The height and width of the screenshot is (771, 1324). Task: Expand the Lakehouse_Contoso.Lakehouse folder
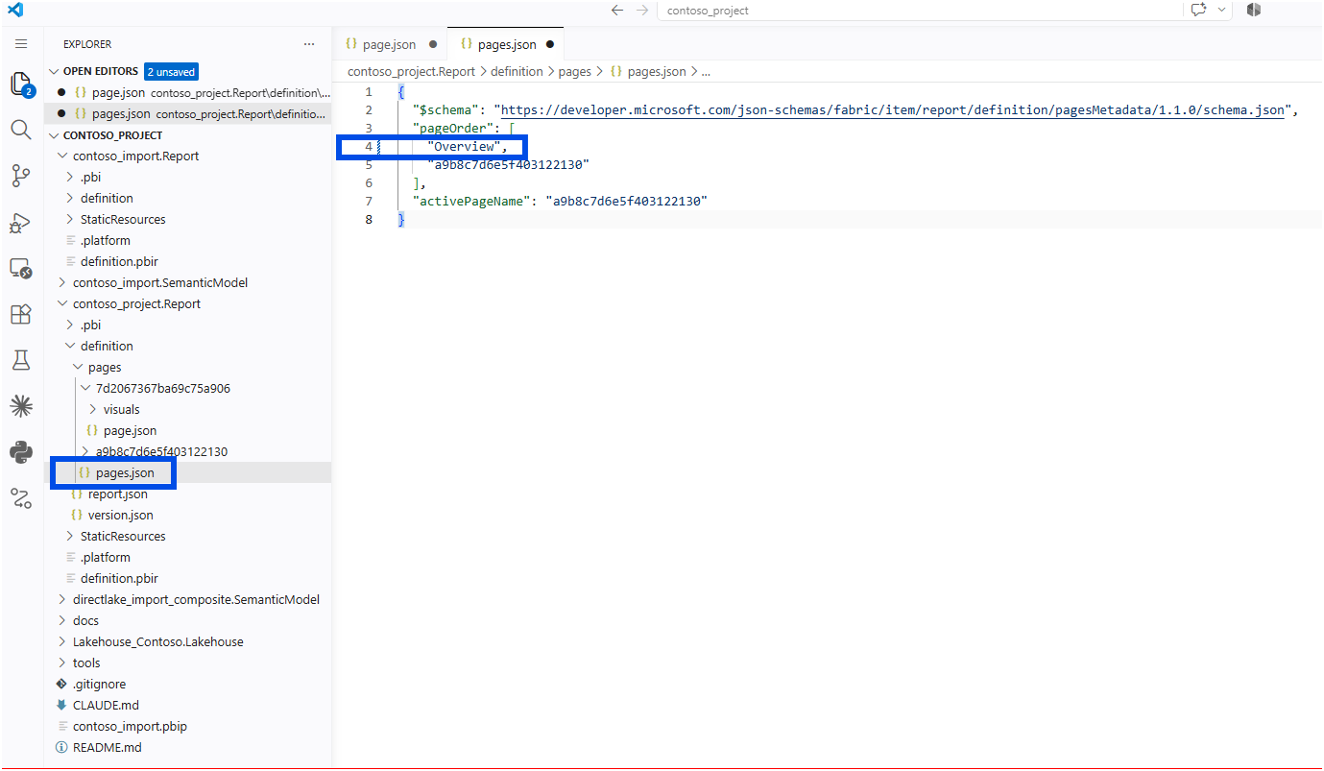(157, 641)
